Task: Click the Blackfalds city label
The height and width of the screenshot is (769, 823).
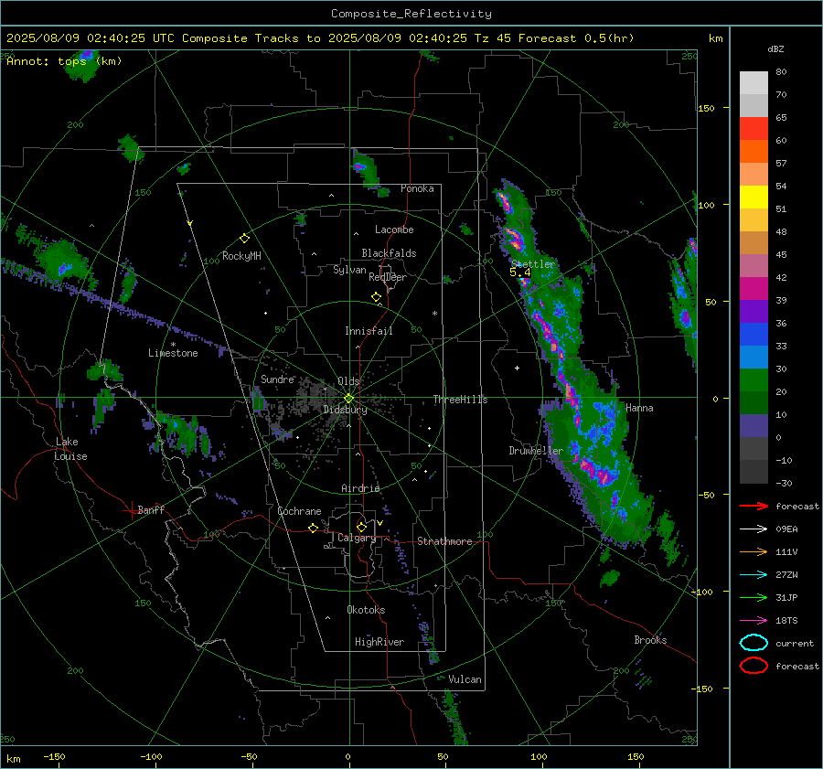Action: 389,253
